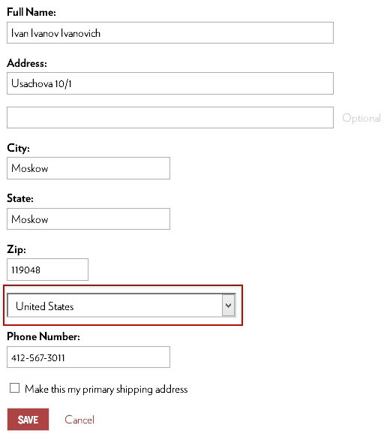Click the Zip label
The width and height of the screenshot is (384, 434).
click(16, 249)
